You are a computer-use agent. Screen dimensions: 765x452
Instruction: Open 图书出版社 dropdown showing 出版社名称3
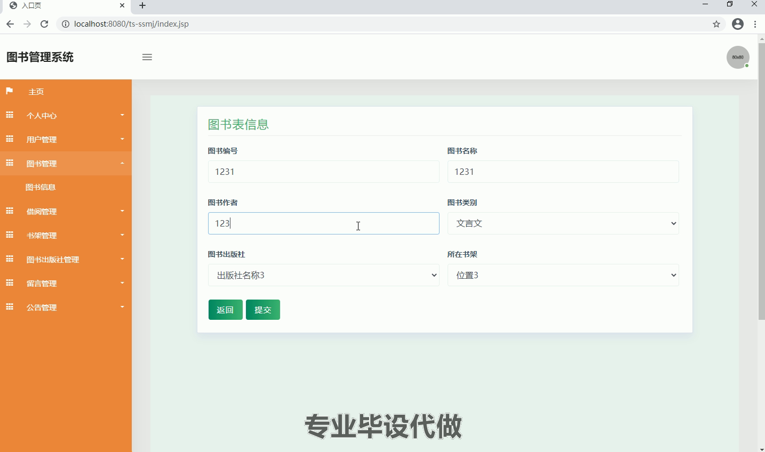tap(323, 275)
